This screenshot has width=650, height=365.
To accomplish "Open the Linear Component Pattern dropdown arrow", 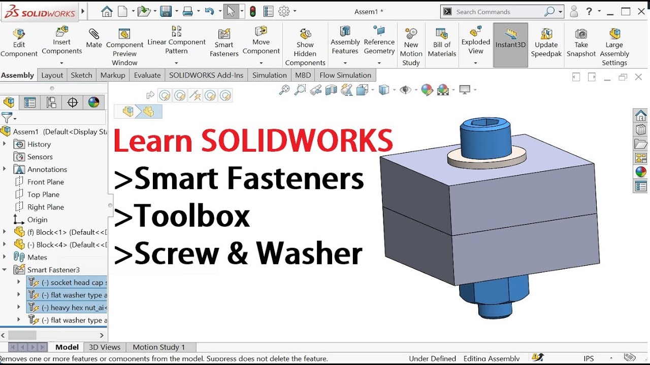I will [176, 63].
